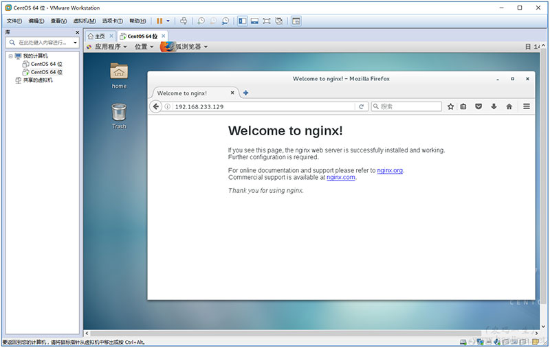Open the 位置 menu in the guest
The width and height of the screenshot is (550, 348).
tap(144, 47)
